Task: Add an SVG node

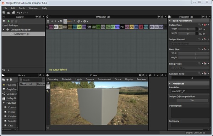Action: [x=127, y=27]
